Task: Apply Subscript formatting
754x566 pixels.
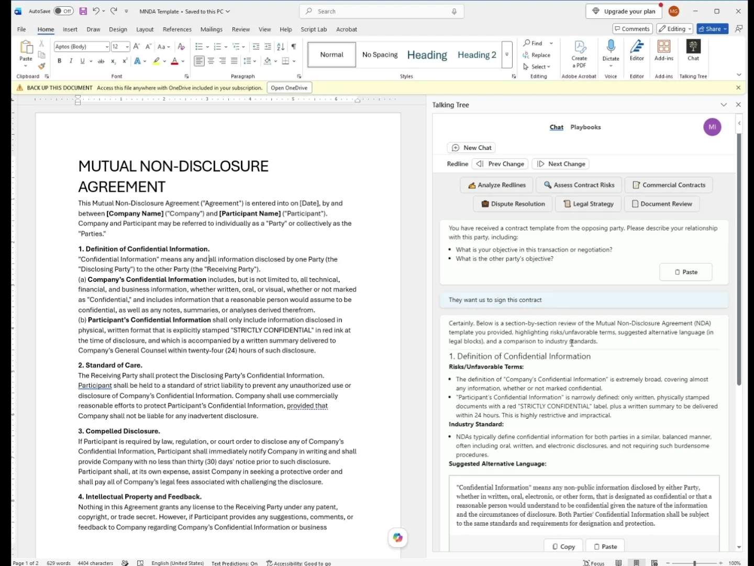Action: 113,61
